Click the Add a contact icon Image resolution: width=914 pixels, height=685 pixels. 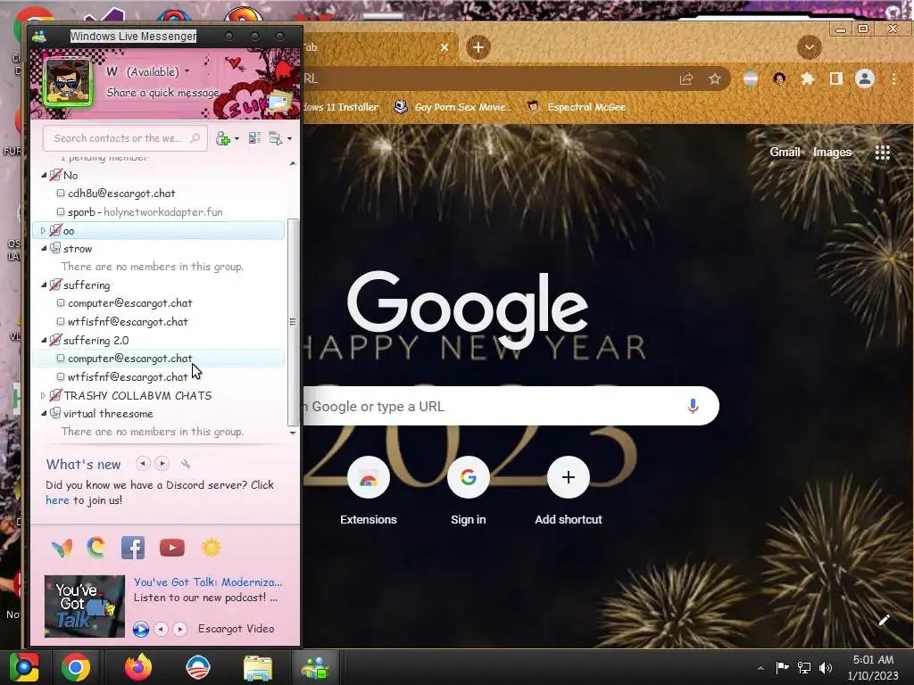(x=222, y=138)
